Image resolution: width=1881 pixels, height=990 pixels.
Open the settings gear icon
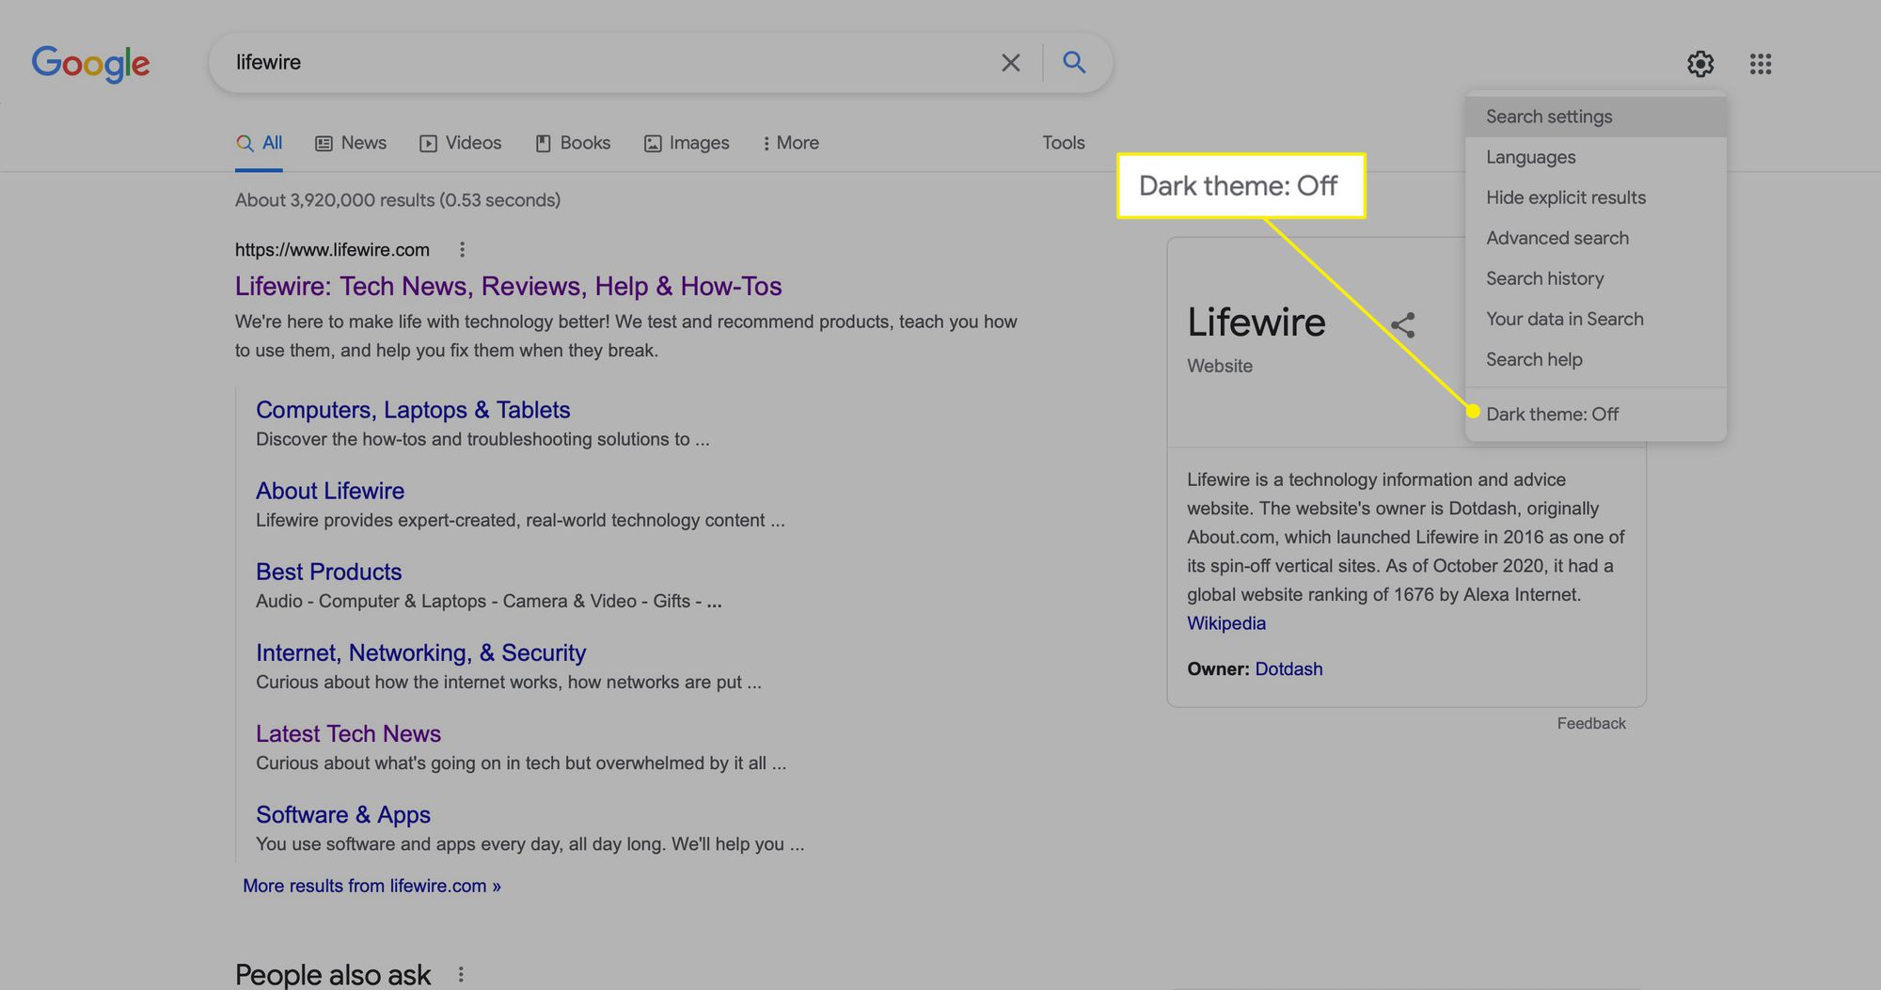(x=1699, y=64)
